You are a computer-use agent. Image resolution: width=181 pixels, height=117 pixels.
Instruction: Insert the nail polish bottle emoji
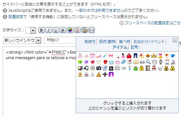pyautogui.click(x=123, y=56)
